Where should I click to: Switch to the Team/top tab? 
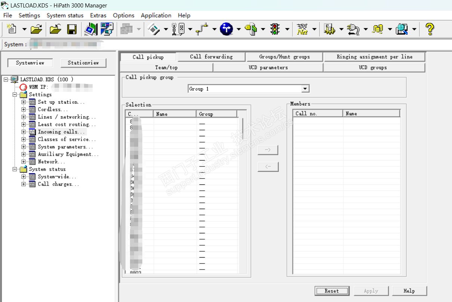pyautogui.click(x=166, y=68)
